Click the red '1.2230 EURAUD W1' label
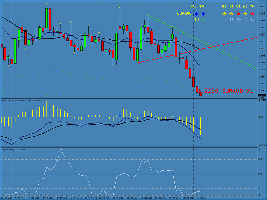Screen dimensions: 267x200 coord(226,91)
